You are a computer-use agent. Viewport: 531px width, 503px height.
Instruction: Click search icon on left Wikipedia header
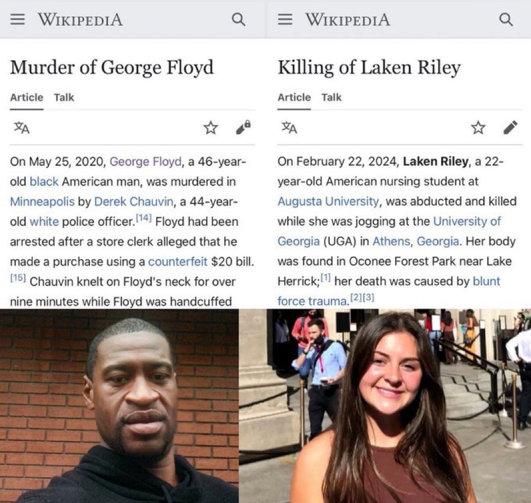tap(238, 19)
